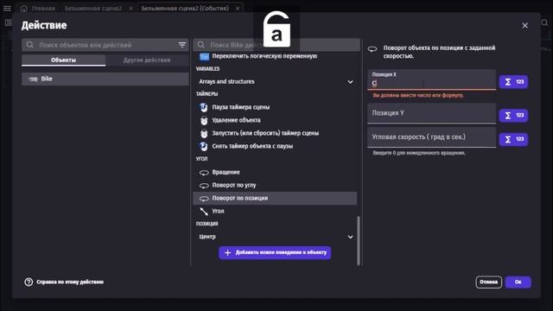Click search icon in Bike actions field
The height and width of the screenshot is (311, 553).
(201, 45)
